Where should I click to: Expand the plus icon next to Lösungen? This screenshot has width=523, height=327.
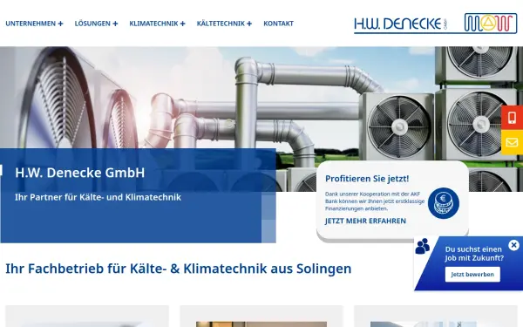tap(115, 24)
